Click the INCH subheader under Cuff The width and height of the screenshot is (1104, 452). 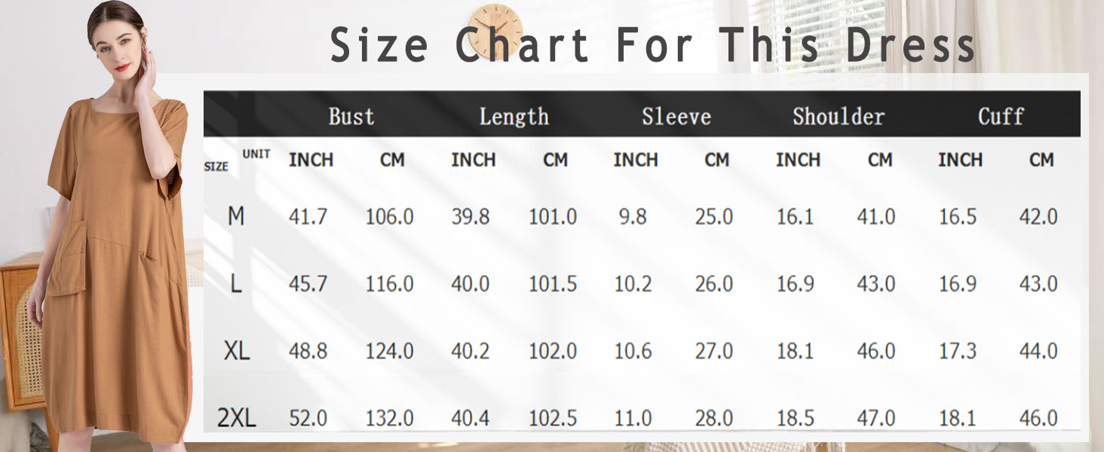[960, 160]
